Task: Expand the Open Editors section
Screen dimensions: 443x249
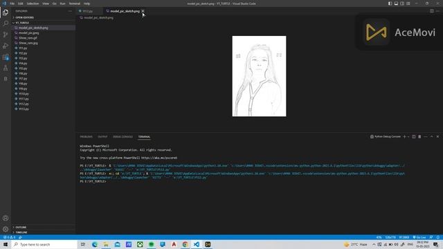Action: 43,17
